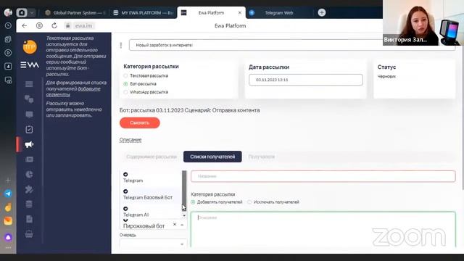
Task: Click plus icon in browser left sidebar
Action: coord(8,180)
